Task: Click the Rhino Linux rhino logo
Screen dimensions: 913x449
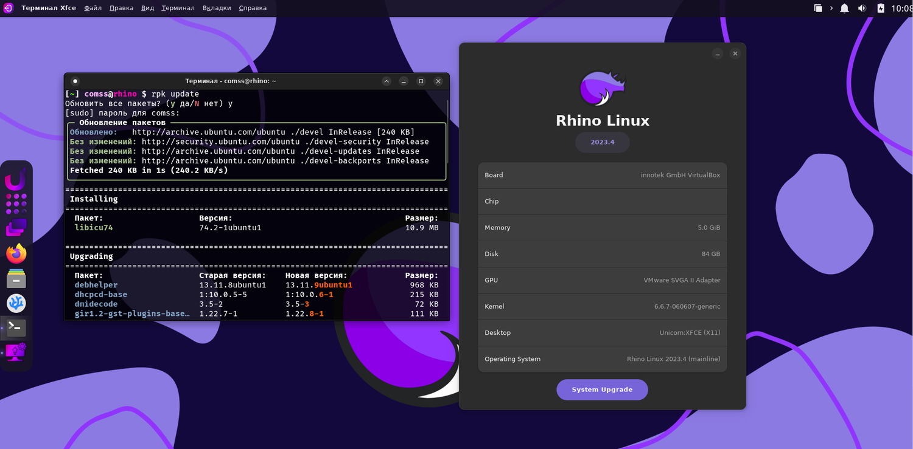Action: pyautogui.click(x=603, y=89)
